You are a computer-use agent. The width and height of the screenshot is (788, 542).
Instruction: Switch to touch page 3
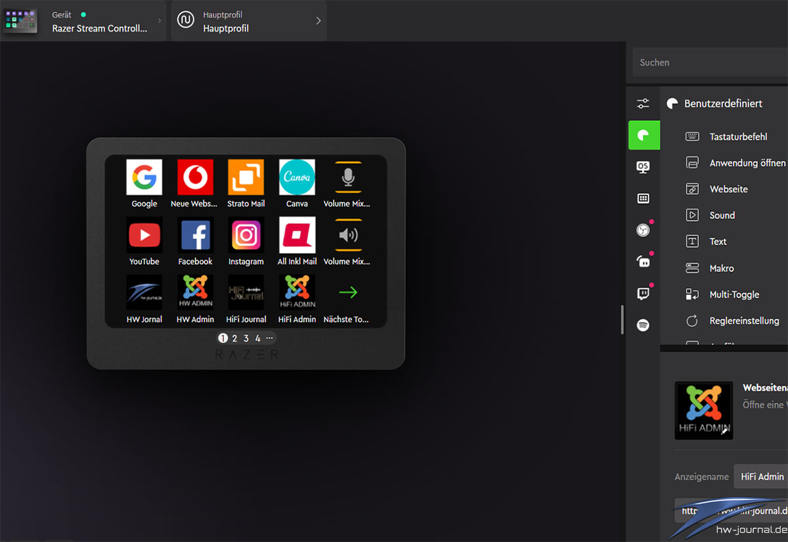[246, 338]
